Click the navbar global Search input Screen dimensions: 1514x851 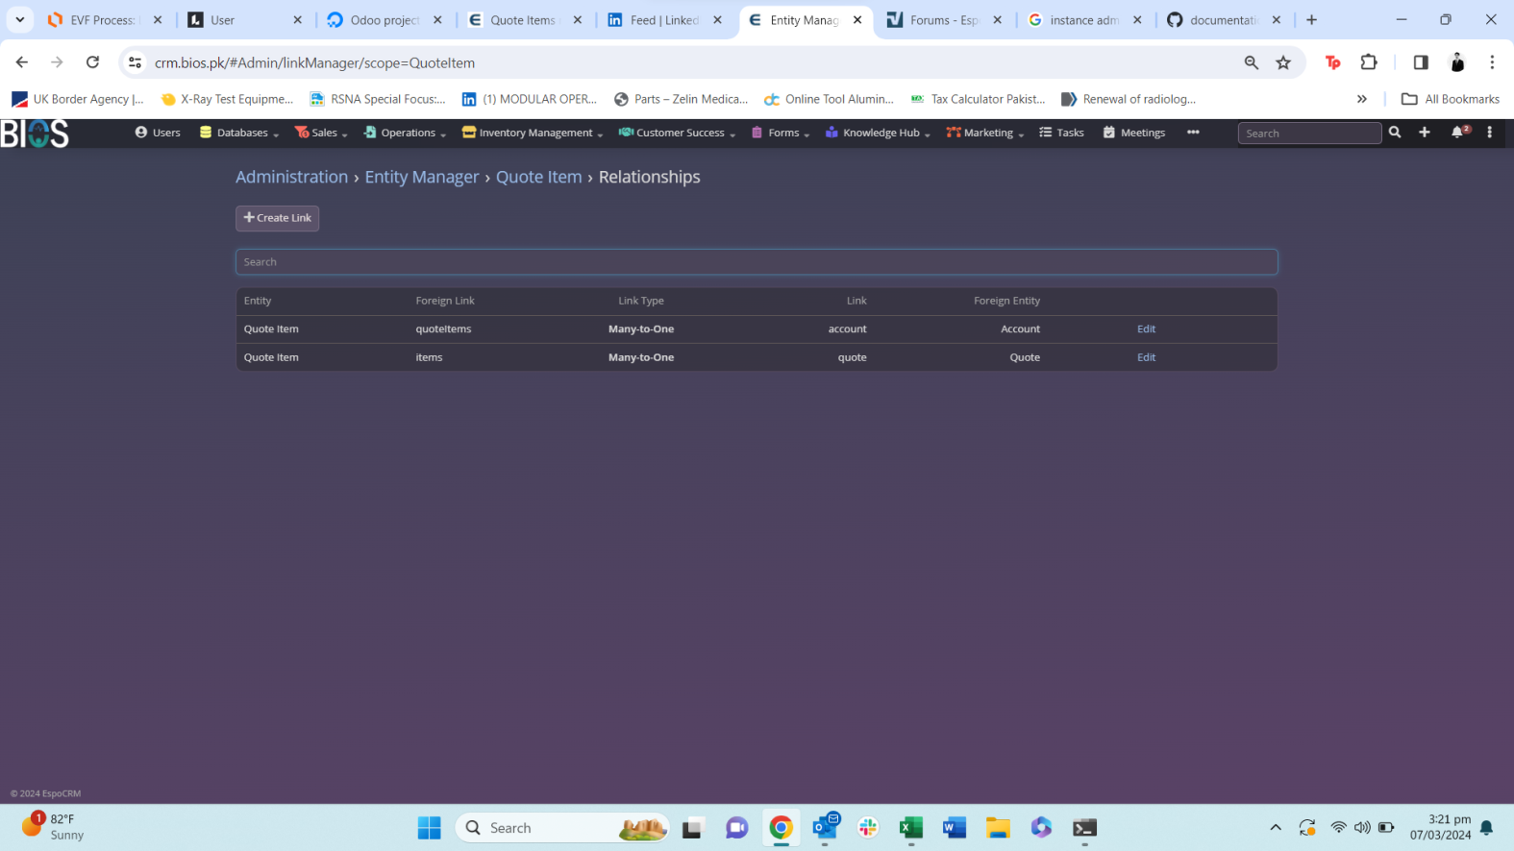[1309, 134]
